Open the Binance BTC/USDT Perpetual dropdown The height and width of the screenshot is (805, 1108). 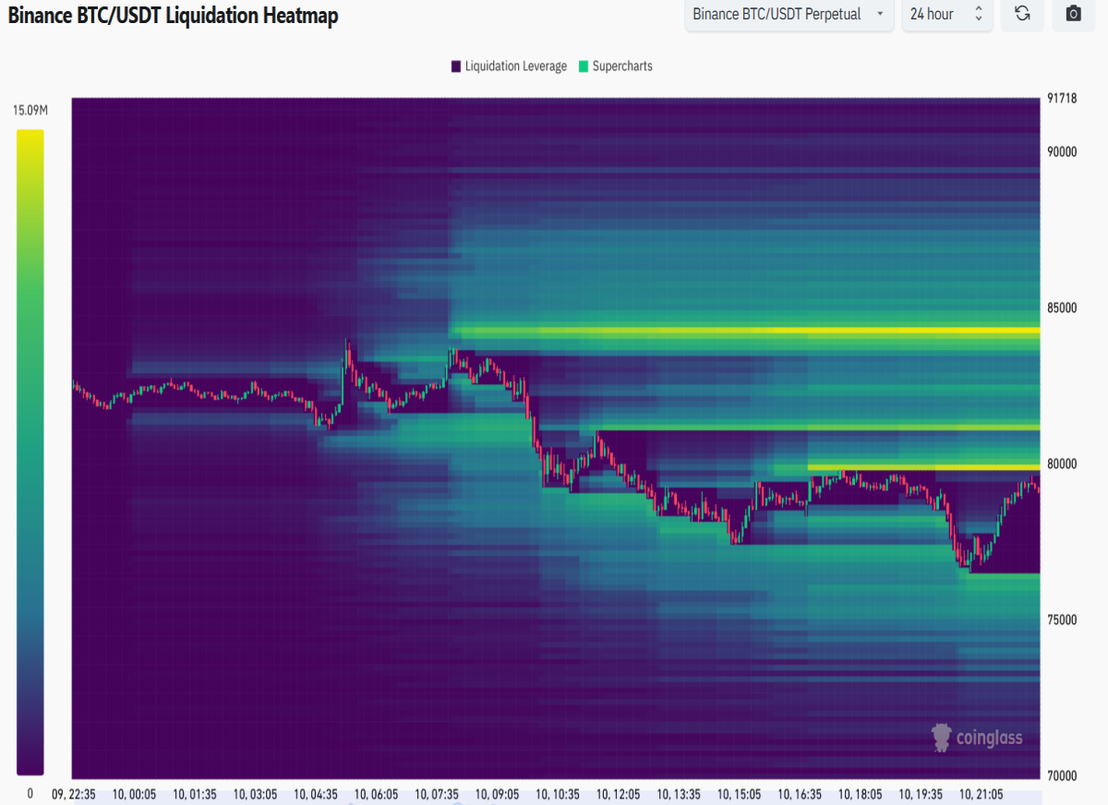tap(789, 14)
